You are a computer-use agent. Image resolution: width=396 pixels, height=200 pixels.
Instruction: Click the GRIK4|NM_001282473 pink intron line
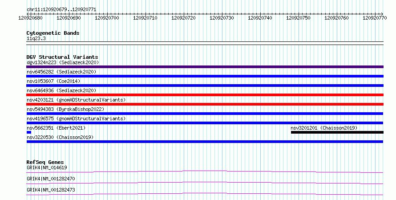[205, 194]
